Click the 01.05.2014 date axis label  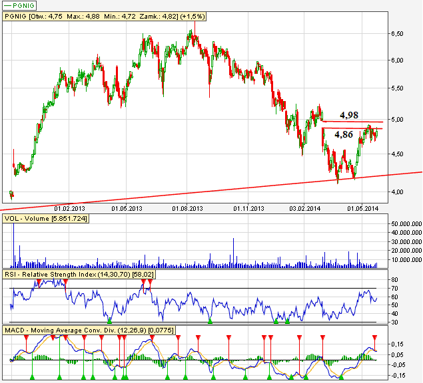pos(362,208)
